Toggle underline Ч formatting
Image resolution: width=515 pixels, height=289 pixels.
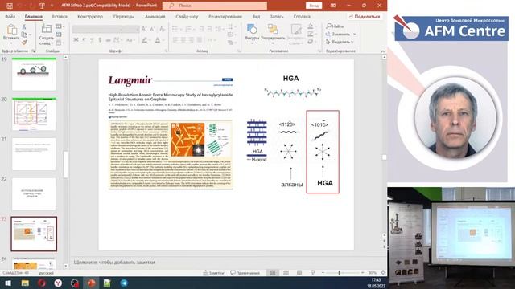pos(92,40)
